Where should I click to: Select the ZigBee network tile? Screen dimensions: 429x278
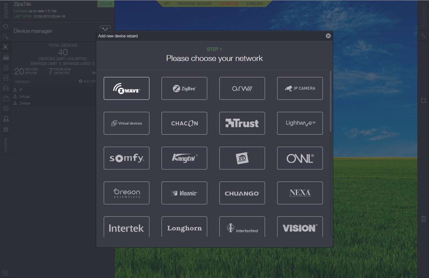184,88
